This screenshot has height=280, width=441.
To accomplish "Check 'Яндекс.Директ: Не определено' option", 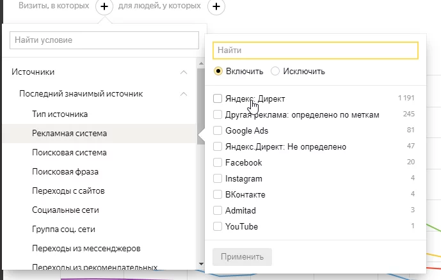I will [218, 146].
